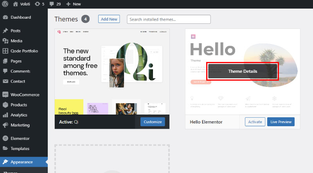Click the plus icon next to New

(x=68, y=4)
